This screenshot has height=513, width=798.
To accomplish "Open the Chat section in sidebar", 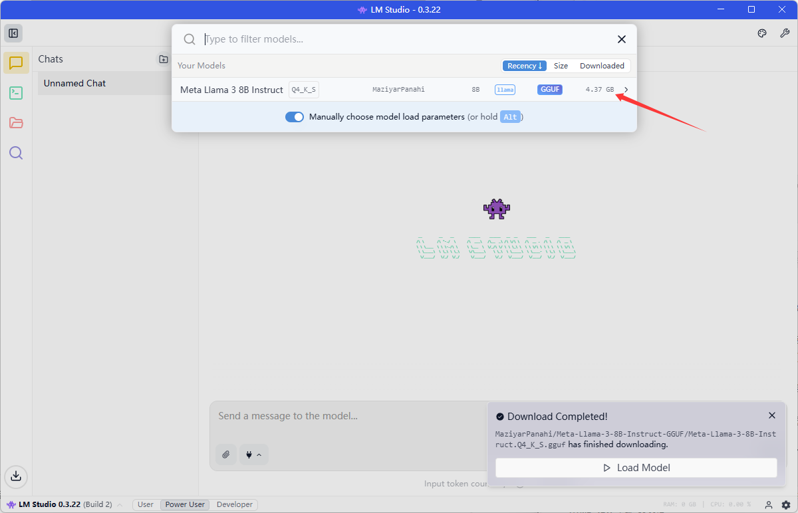I will [16, 63].
